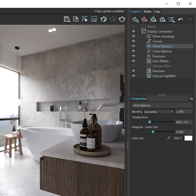Click the white Color tint swatch

188,138
